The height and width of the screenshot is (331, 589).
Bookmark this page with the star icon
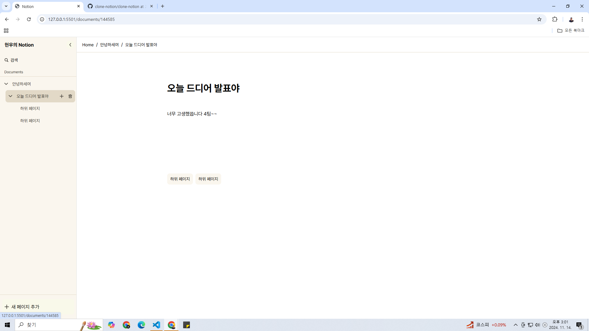click(x=539, y=19)
